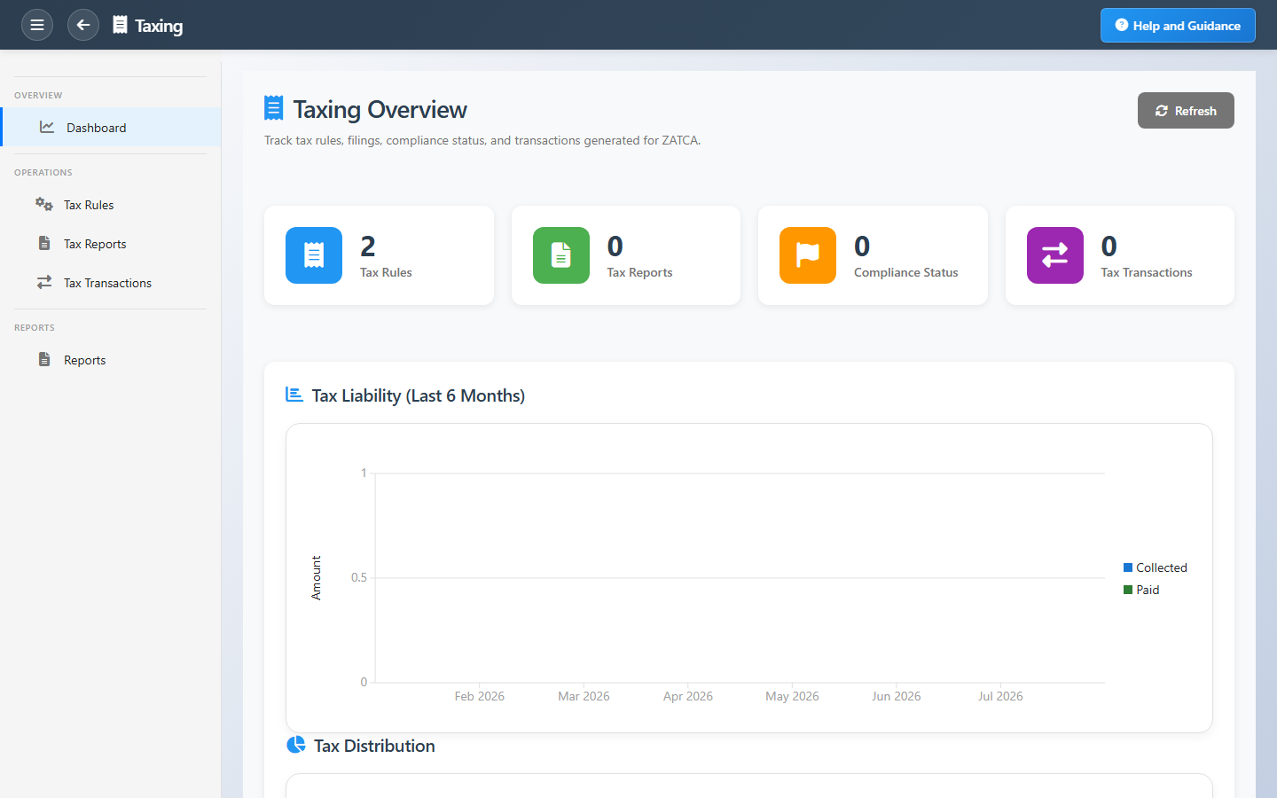Click the Tax Transactions count 0

click(x=1109, y=246)
